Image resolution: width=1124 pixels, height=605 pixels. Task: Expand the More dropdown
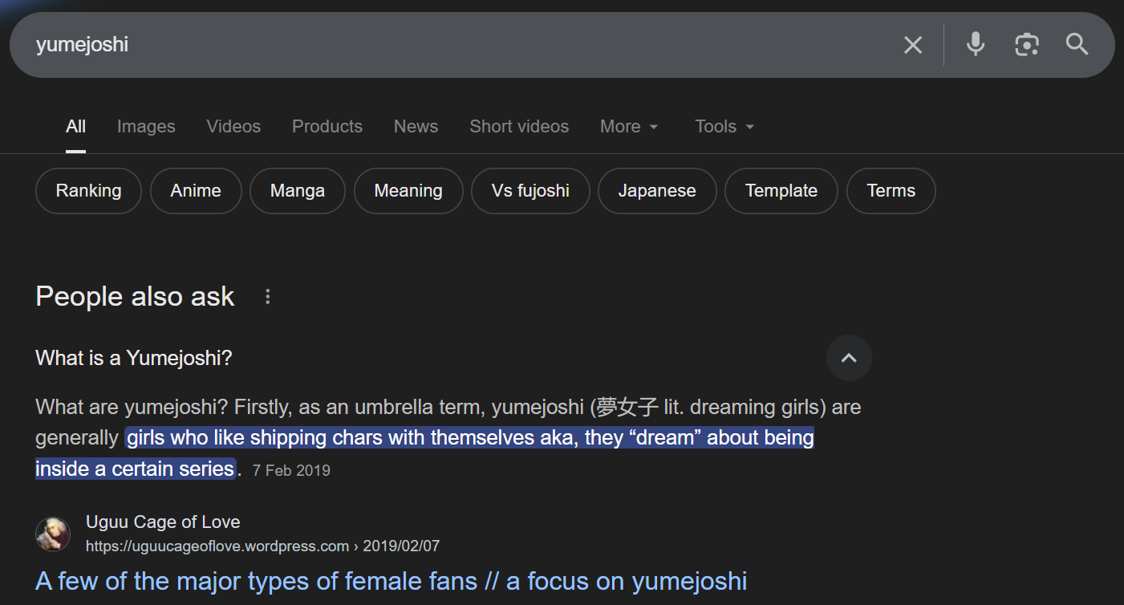click(629, 127)
